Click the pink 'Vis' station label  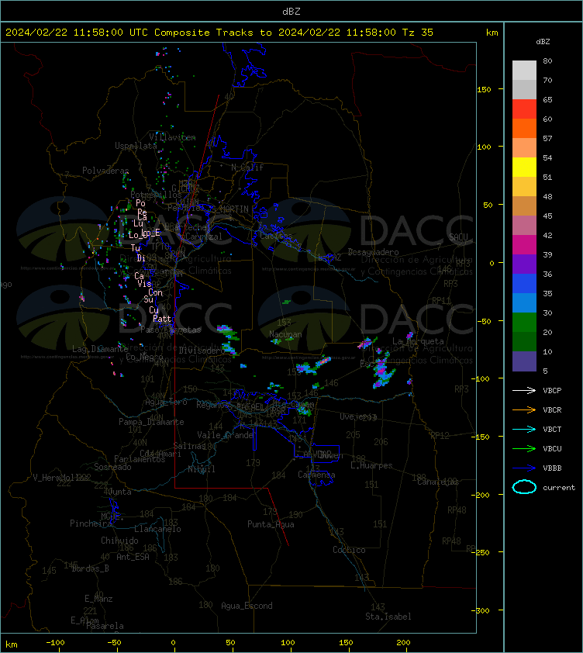144,284
